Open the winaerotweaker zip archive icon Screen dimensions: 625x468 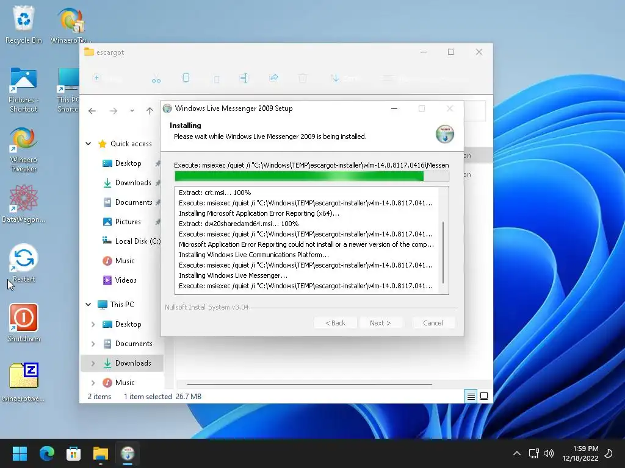pos(24,383)
